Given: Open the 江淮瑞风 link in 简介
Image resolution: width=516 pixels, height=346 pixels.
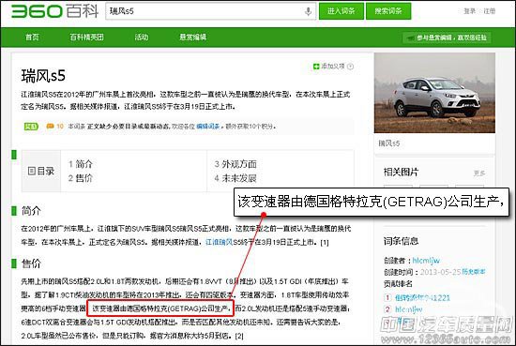Looking at the screenshot, I should [220, 243].
